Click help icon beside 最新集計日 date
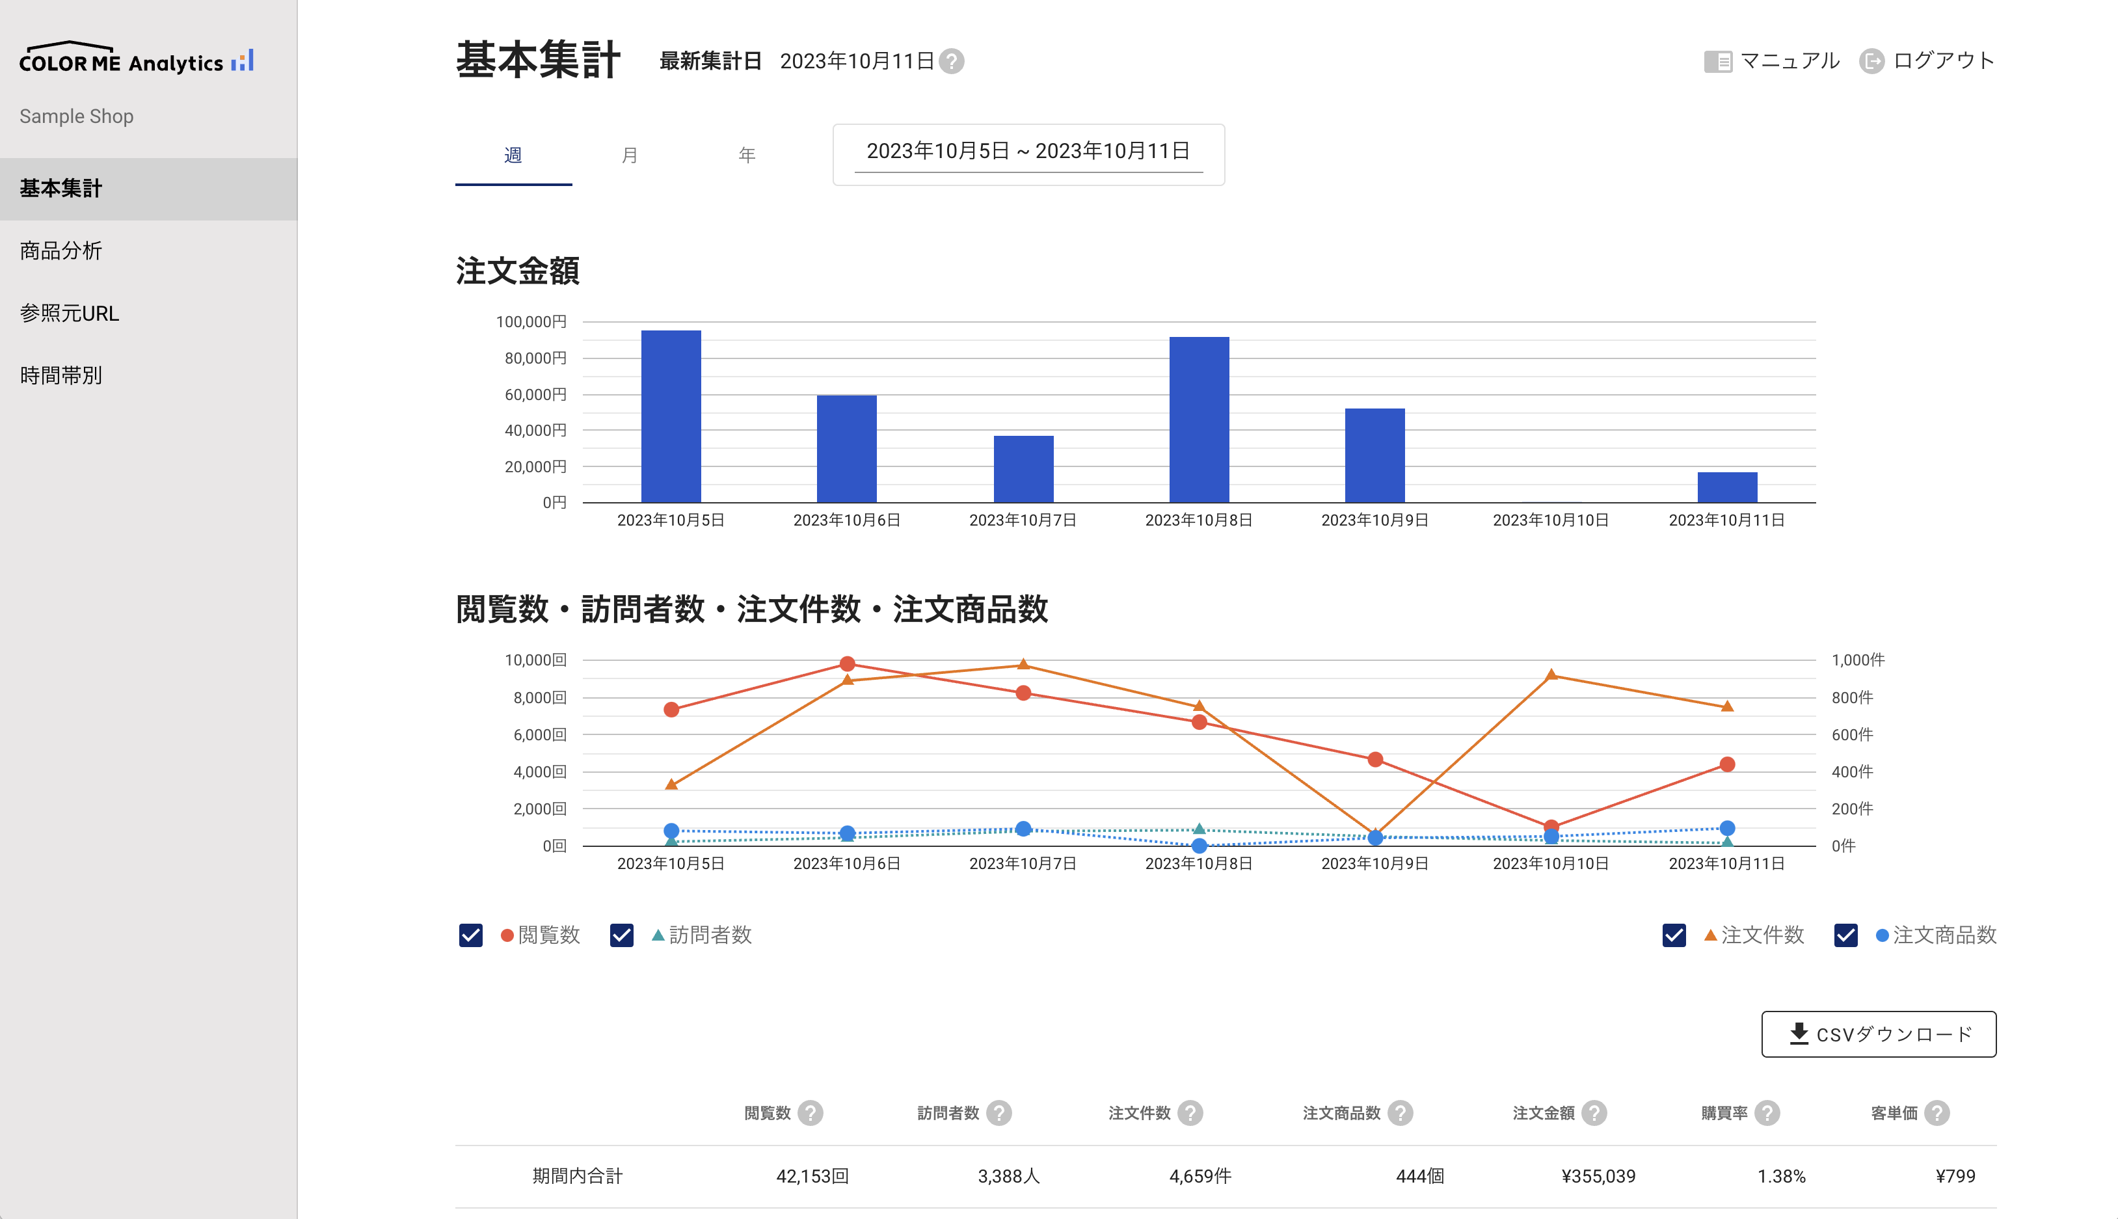 (951, 61)
